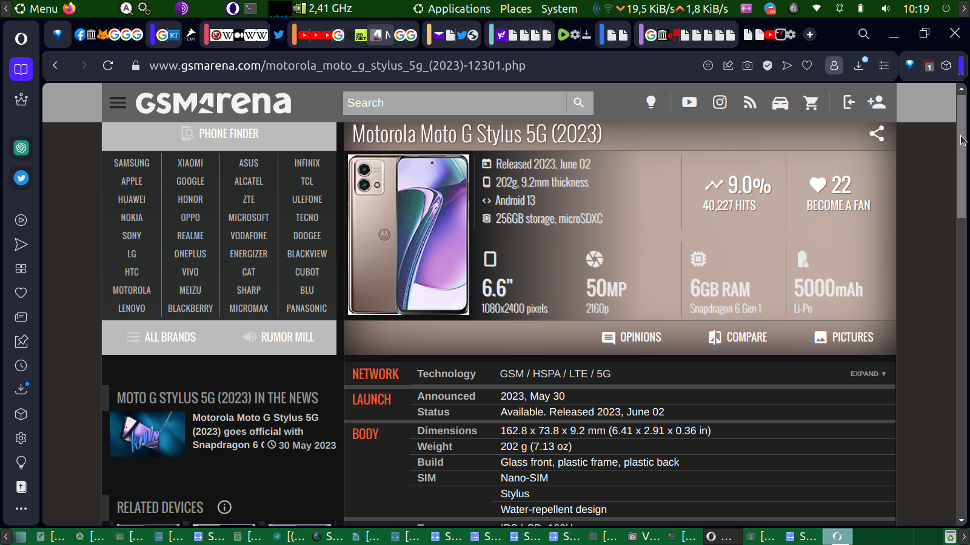This screenshot has height=545, width=970.
Task: Open the Player in Opera sidebar
Action: pyautogui.click(x=21, y=220)
